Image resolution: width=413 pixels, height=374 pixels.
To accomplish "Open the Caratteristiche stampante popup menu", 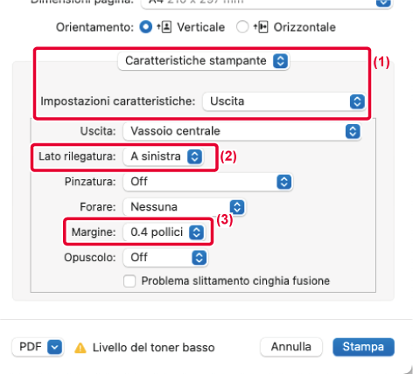I will click(x=204, y=61).
